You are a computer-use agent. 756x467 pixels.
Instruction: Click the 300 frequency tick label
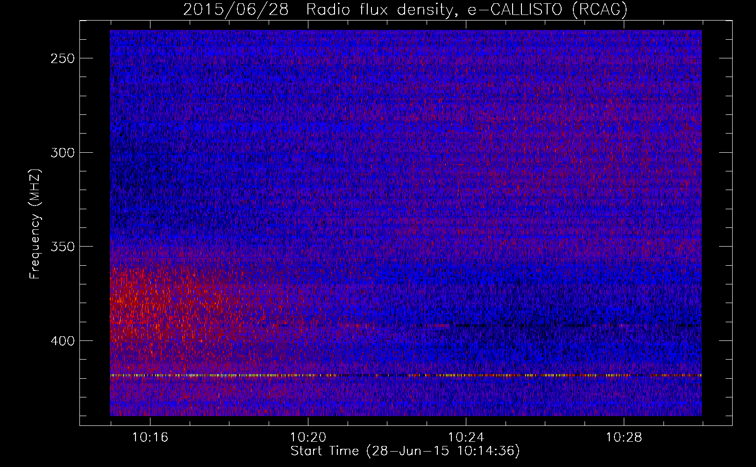[63, 153]
